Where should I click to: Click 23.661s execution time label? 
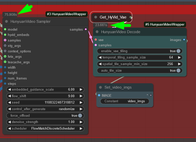click(x=101, y=25)
